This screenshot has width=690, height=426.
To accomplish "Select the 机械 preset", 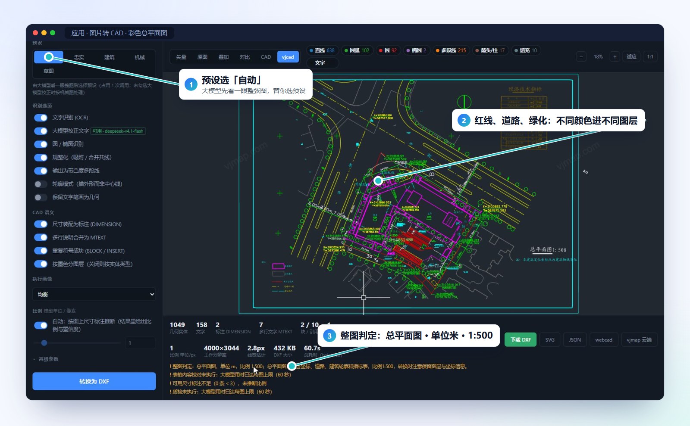I will click(140, 57).
